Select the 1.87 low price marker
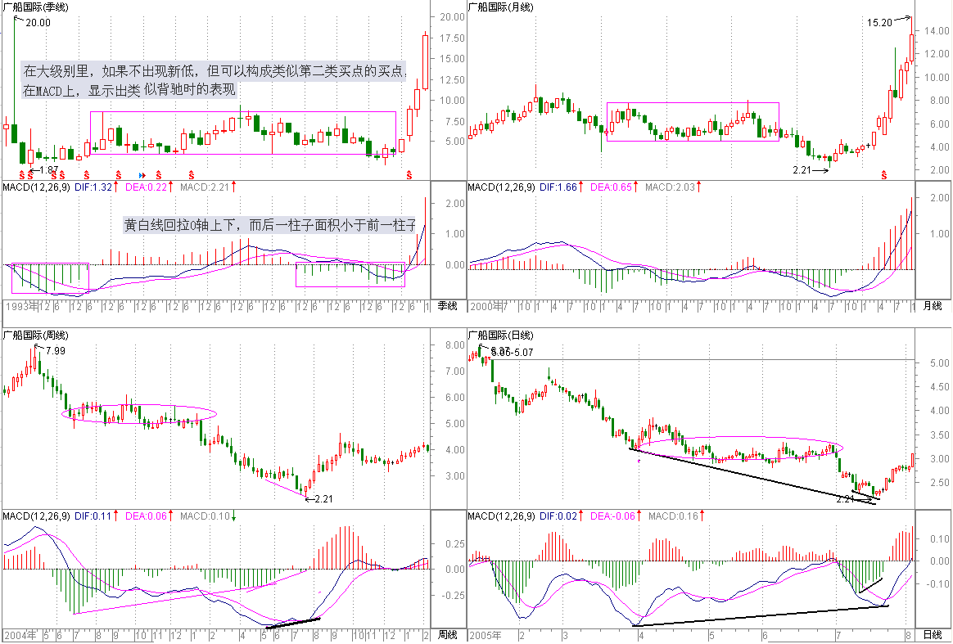This screenshot has width=953, height=644. coord(47,169)
